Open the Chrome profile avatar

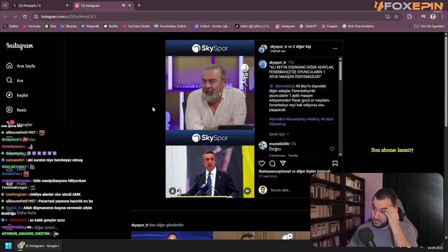pos(433,16)
